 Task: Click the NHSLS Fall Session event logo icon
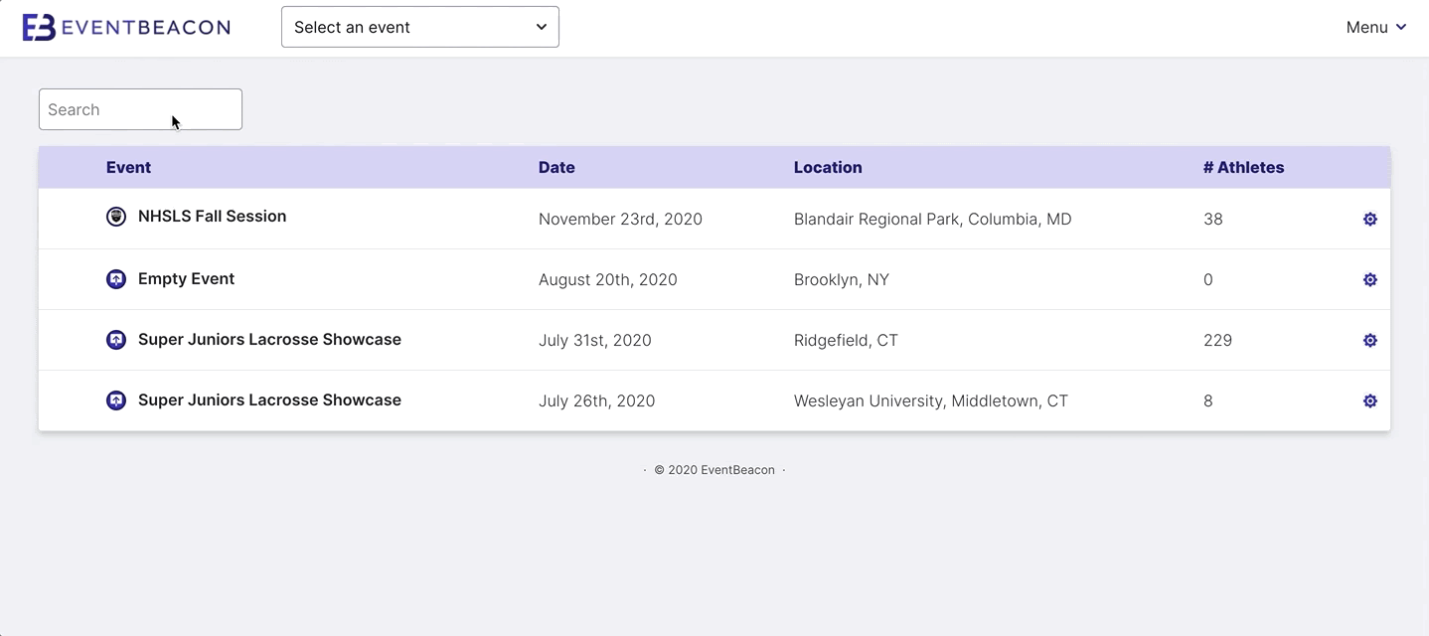coord(116,217)
